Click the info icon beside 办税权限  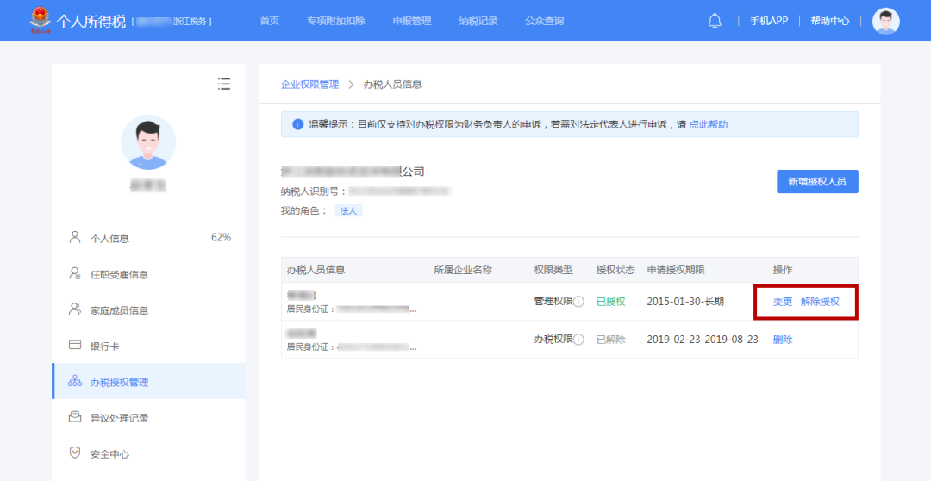[x=579, y=340]
